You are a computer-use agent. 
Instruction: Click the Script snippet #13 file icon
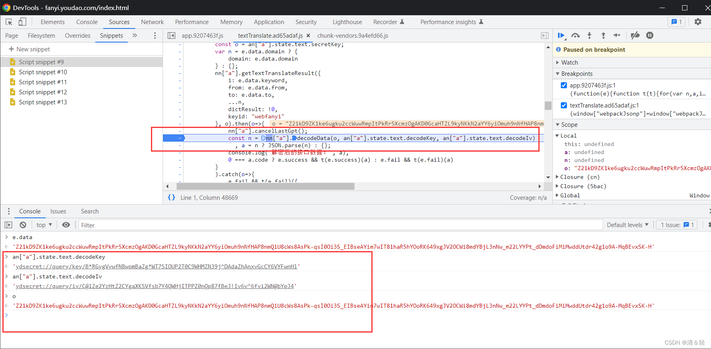click(12, 102)
